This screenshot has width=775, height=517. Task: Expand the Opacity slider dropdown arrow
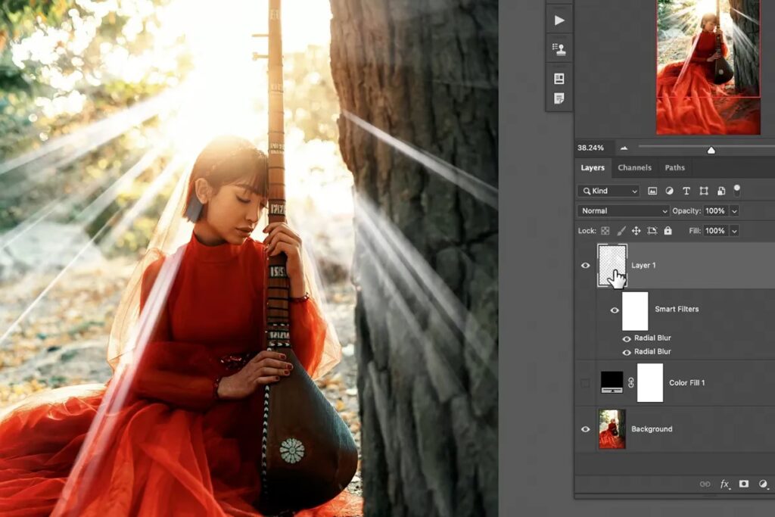734,211
